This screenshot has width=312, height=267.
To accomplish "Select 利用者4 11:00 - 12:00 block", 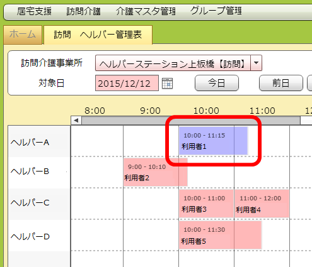I will (262, 204).
